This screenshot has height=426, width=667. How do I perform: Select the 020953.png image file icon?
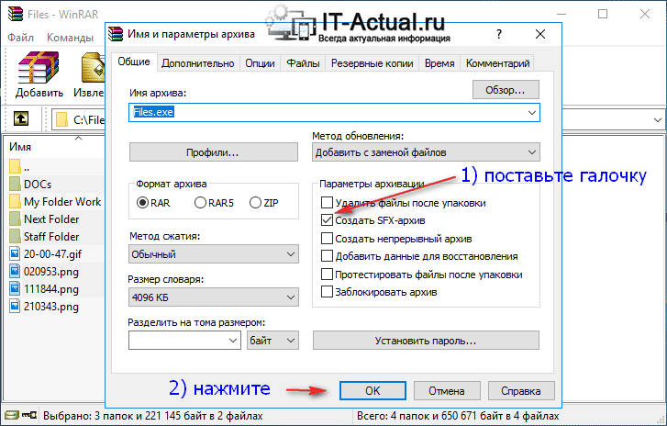click(15, 272)
